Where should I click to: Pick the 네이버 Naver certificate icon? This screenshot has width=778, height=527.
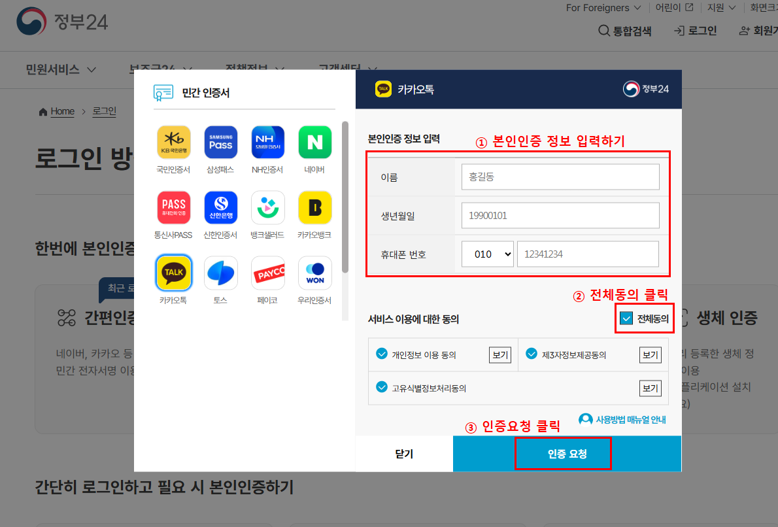click(314, 143)
